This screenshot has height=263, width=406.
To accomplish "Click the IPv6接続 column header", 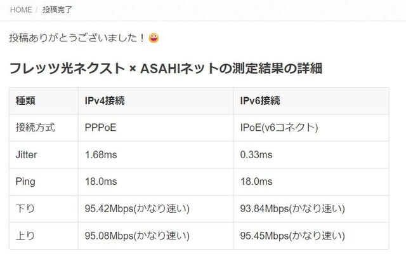I will [260, 100].
